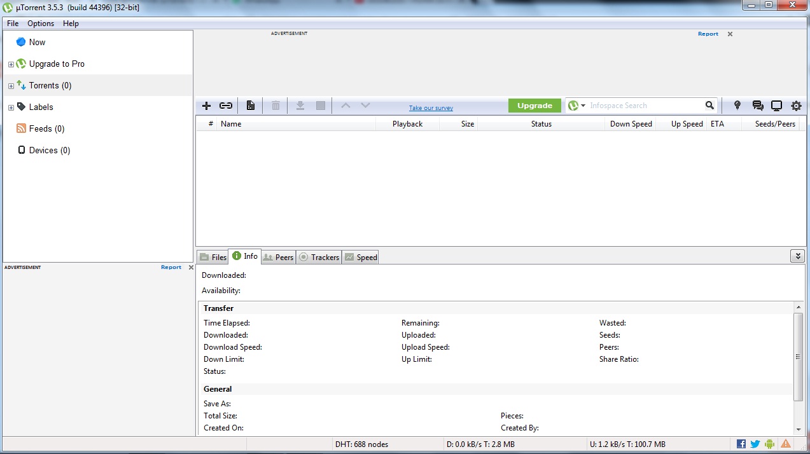The width and height of the screenshot is (810, 454).
Task: Switch to the Info tab
Action: coord(245,256)
